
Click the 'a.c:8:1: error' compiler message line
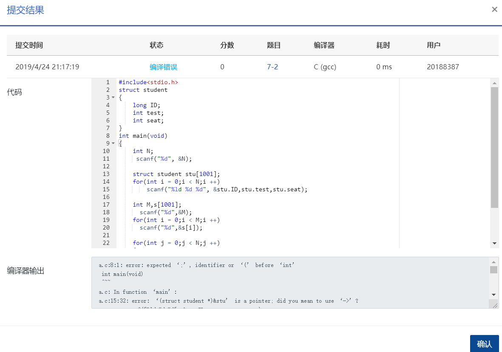point(196,265)
